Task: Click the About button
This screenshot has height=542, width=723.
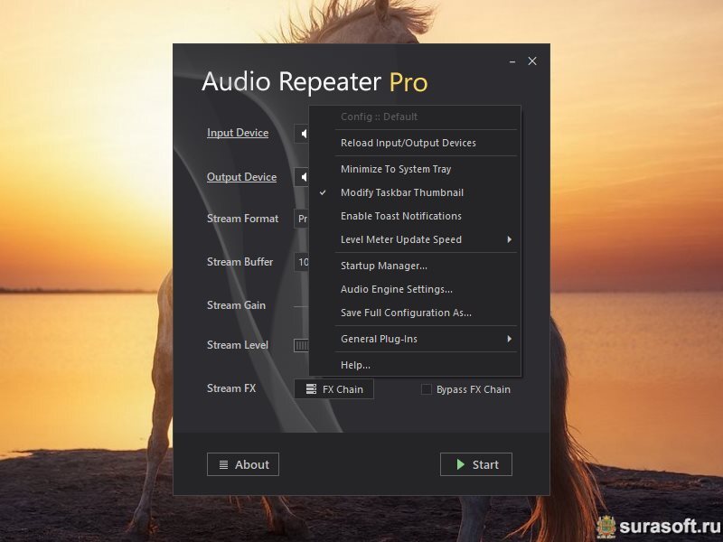Action: (243, 464)
